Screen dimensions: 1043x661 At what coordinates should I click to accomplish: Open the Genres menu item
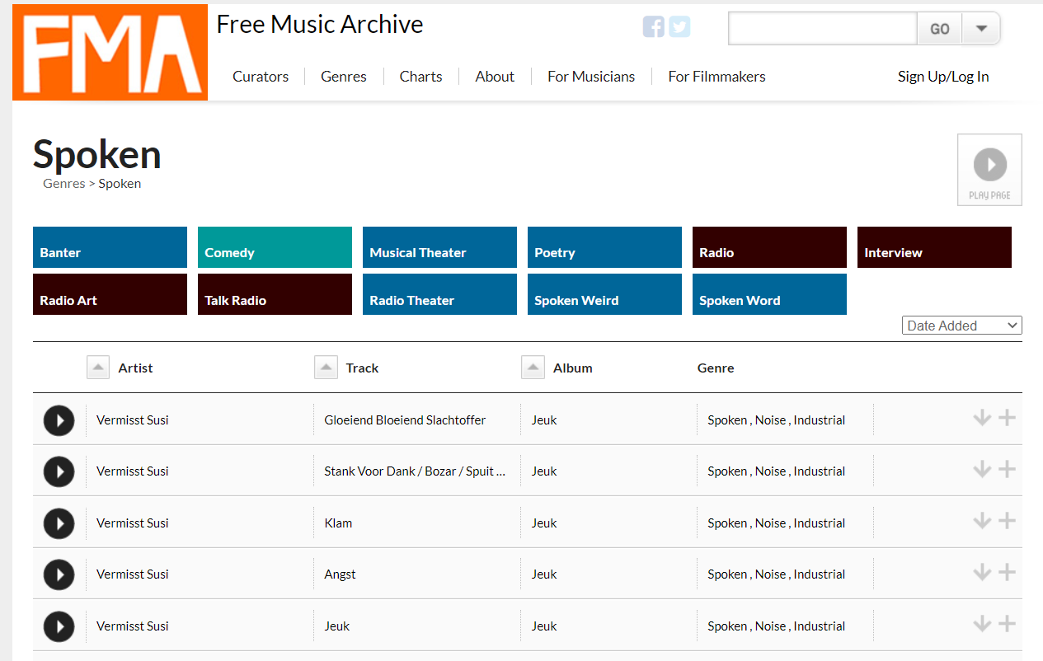point(344,77)
